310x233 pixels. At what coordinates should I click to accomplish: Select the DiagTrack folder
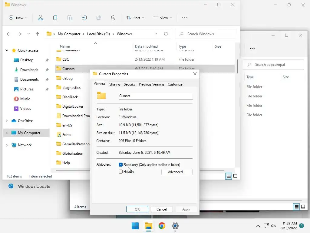click(70, 97)
